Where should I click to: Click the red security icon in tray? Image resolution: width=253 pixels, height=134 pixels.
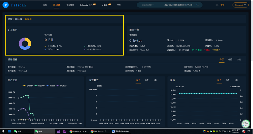[x=244, y=131]
